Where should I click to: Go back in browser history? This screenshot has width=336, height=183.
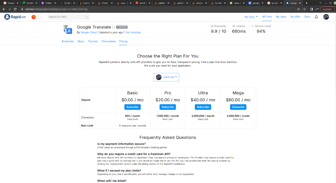pyautogui.click(x=4, y=9)
